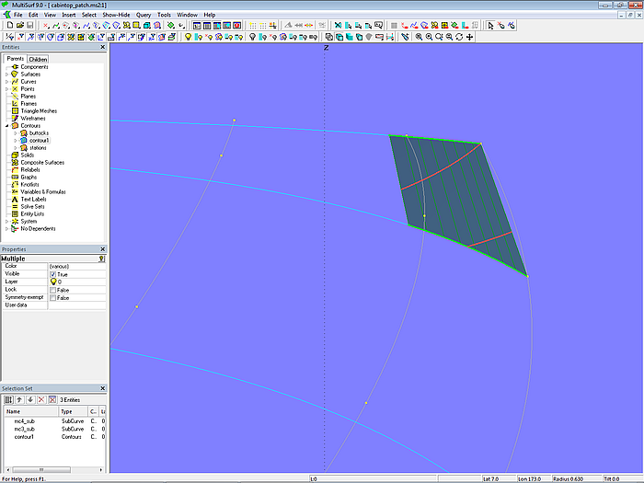Collapse the Contours tree node
Viewport: 644px width, 483px height.
(6, 125)
